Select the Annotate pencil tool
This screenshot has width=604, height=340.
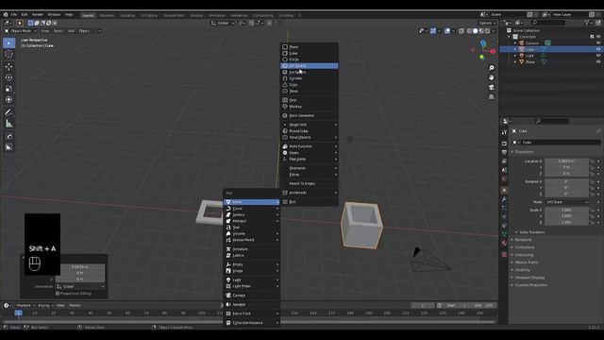coord(8,112)
